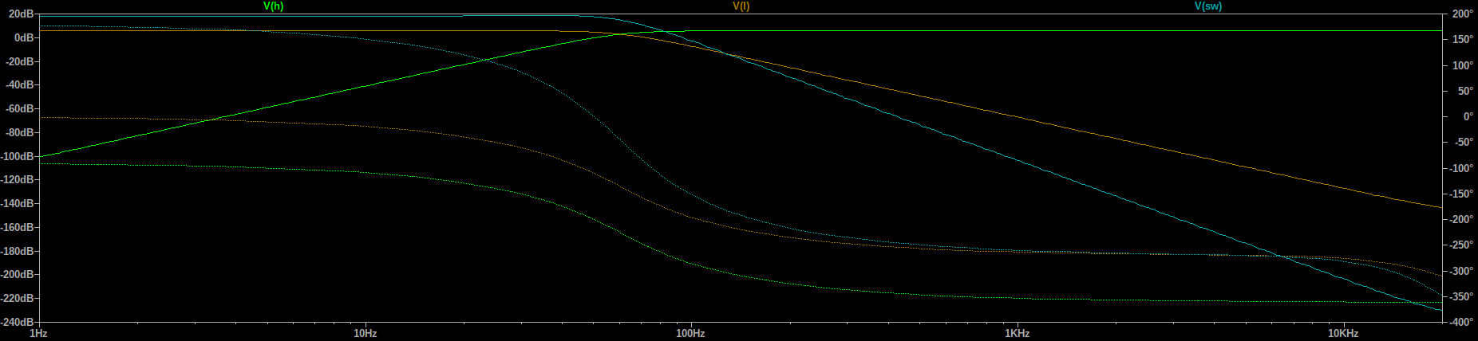Select the V(sw) trace label
1478x341 pixels.
pyautogui.click(x=1207, y=6)
